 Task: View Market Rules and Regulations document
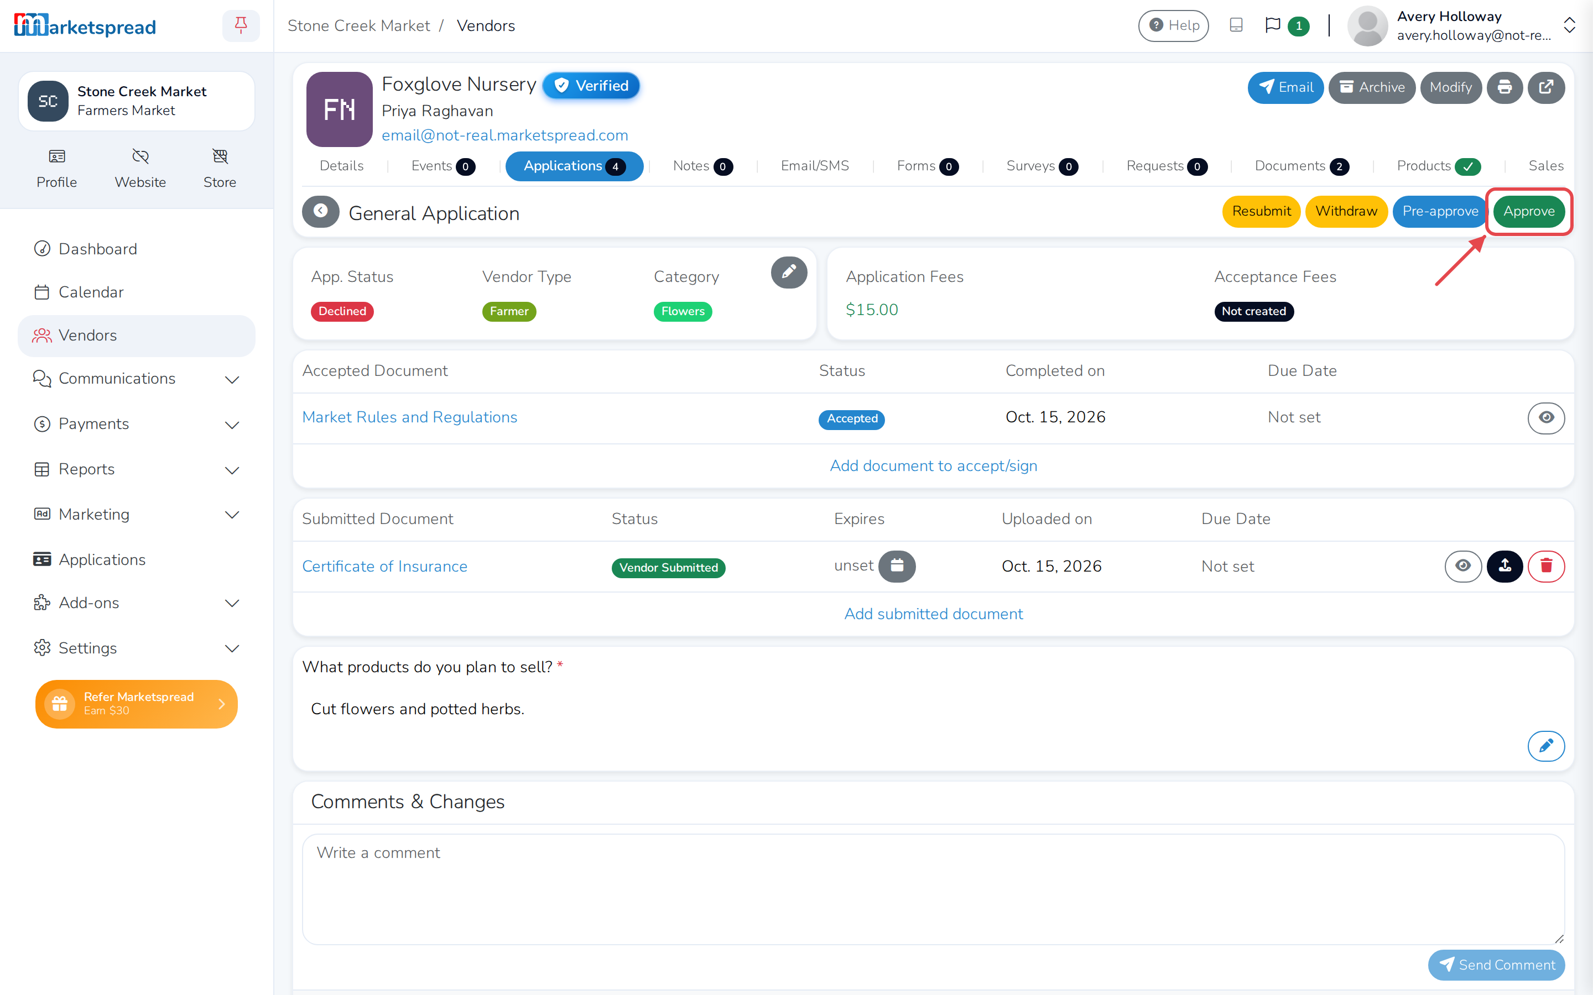coord(1547,418)
